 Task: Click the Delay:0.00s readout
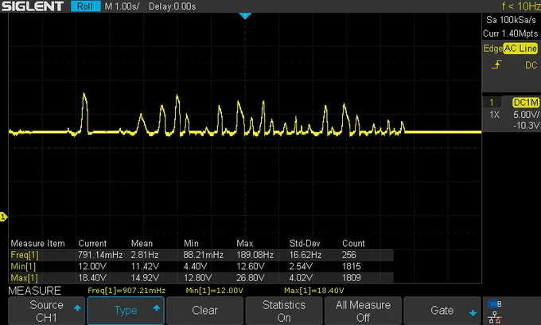172,6
